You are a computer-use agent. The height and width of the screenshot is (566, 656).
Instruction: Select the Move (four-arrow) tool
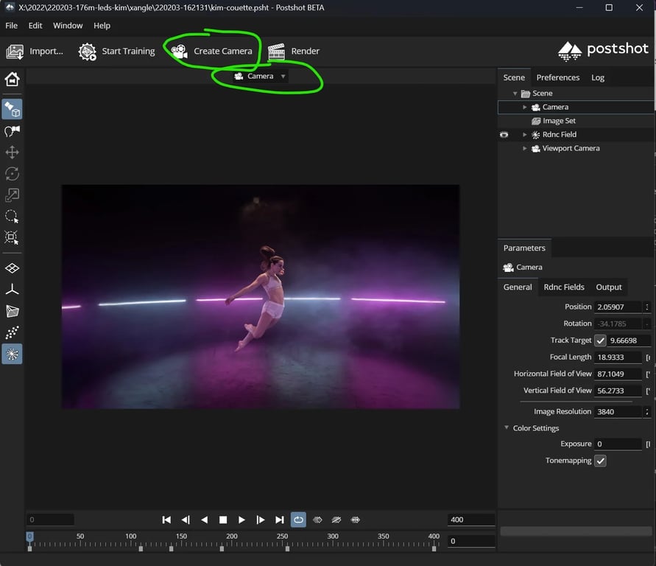(x=12, y=153)
